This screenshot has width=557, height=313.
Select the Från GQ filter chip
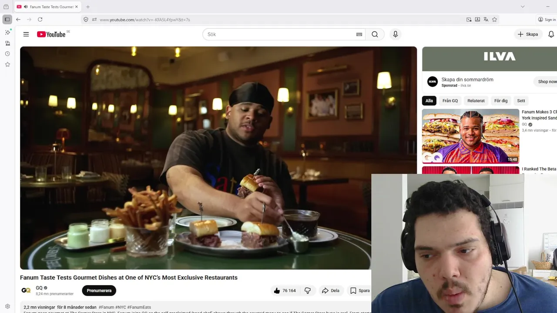pyautogui.click(x=450, y=100)
